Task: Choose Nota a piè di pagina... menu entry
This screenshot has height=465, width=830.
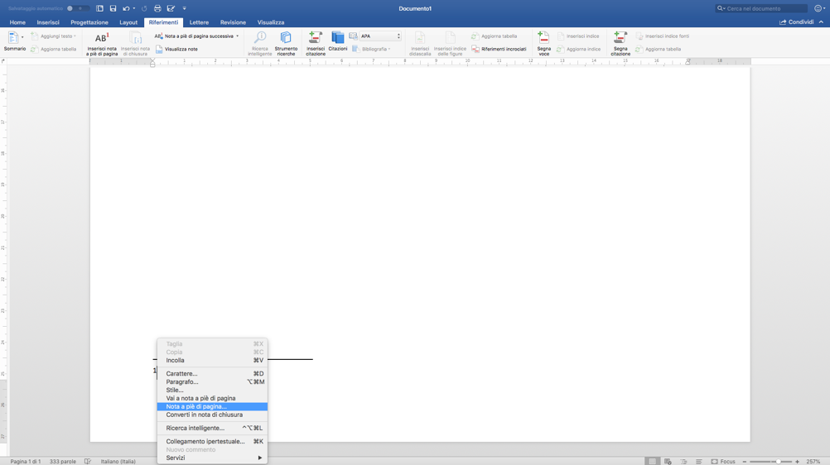Action: [x=212, y=407]
